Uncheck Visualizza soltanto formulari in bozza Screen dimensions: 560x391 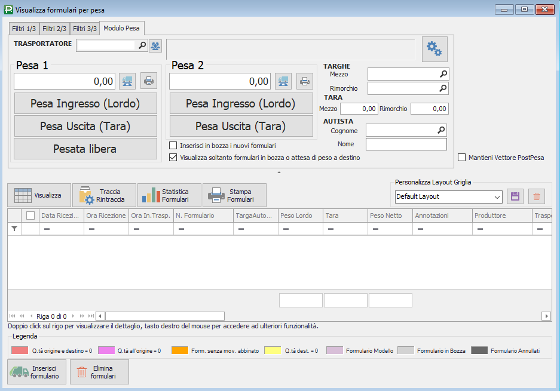(173, 158)
